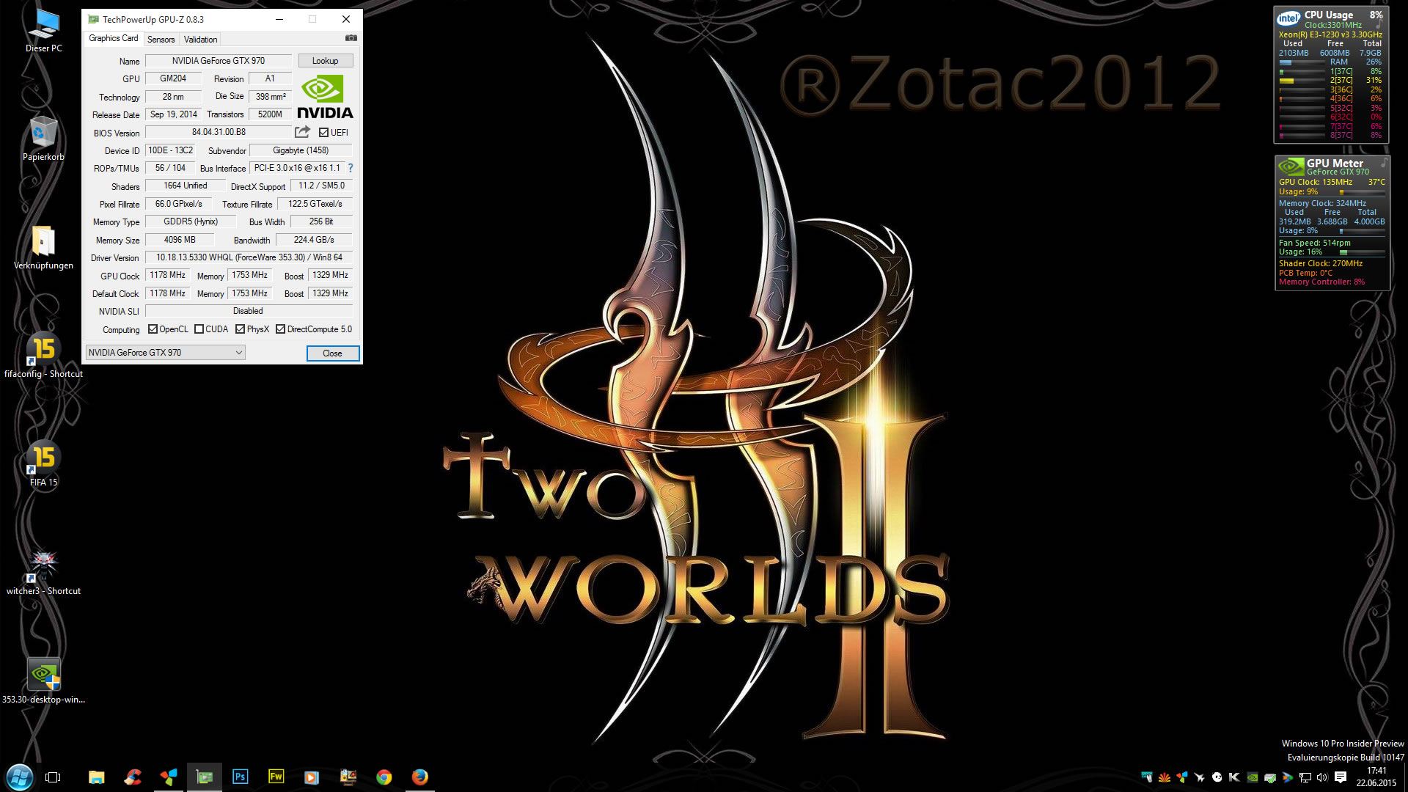
Task: Switch to the Validation tab
Action: 200,40
